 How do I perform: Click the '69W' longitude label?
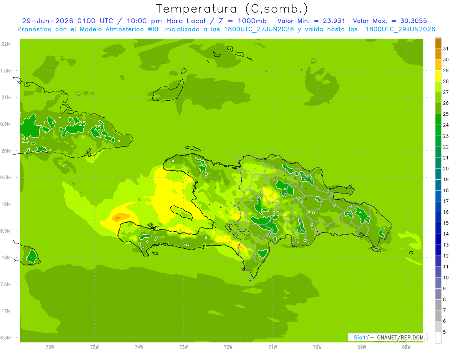(x=362, y=347)
